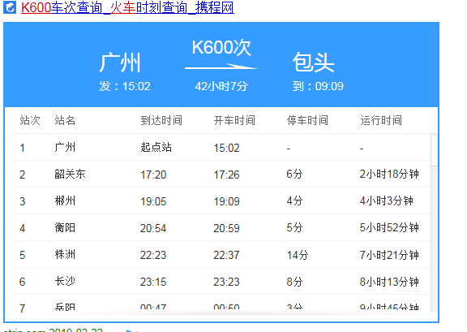Click the 广州 departure station heading
The width and height of the screenshot is (467, 332).
click(120, 63)
